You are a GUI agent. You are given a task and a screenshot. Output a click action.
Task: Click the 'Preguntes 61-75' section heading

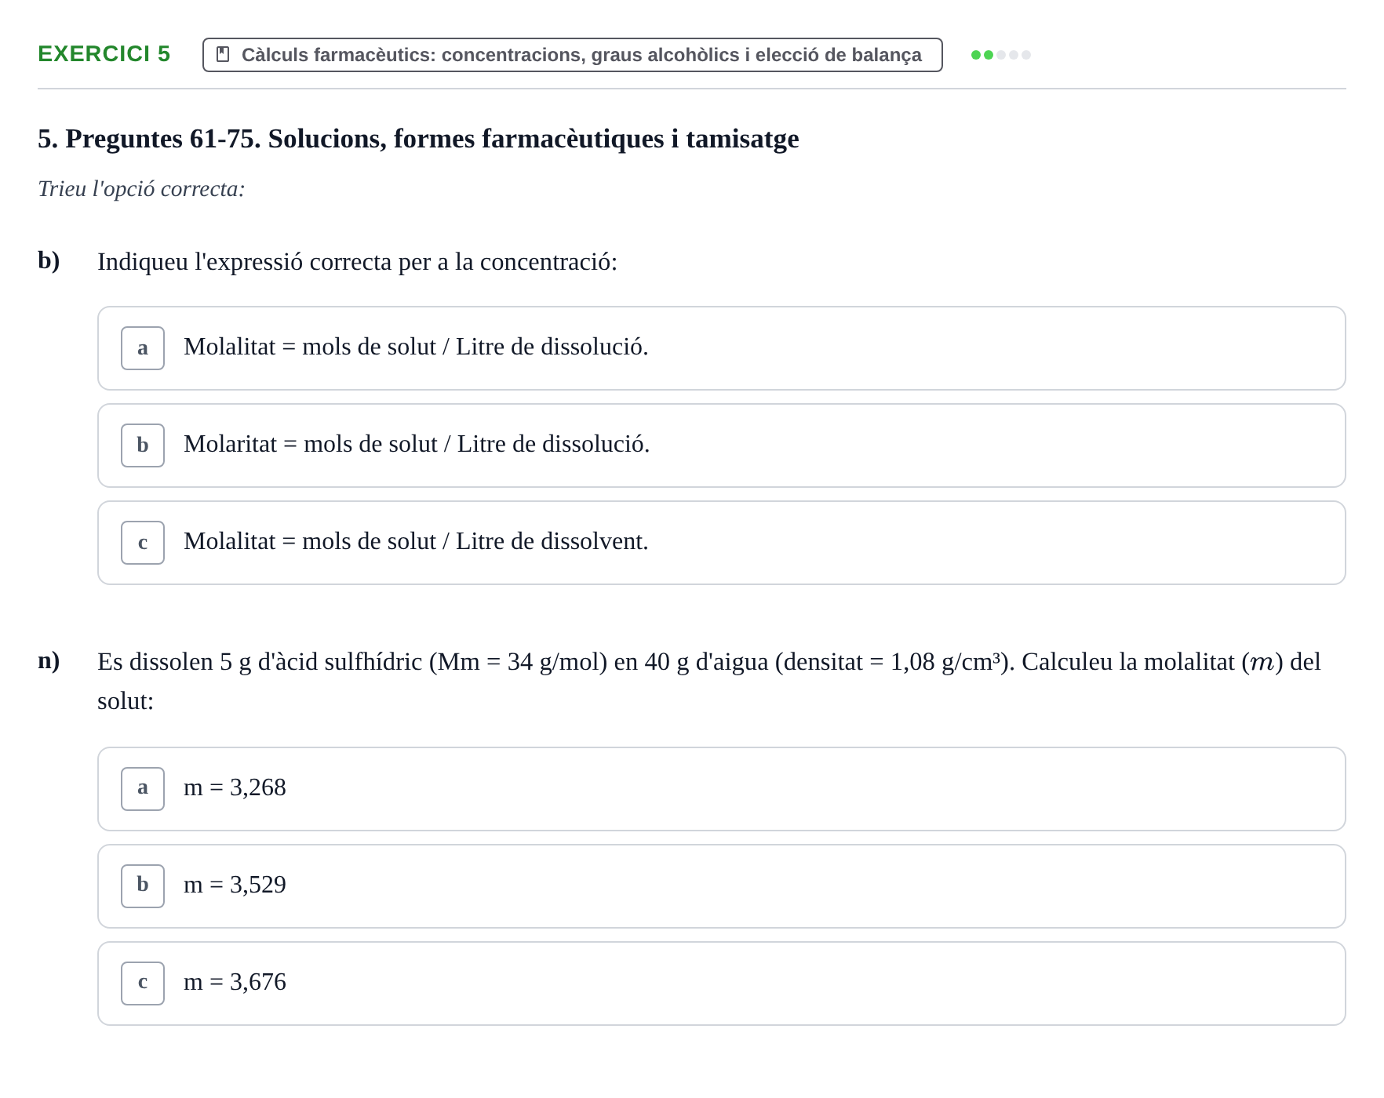418,139
